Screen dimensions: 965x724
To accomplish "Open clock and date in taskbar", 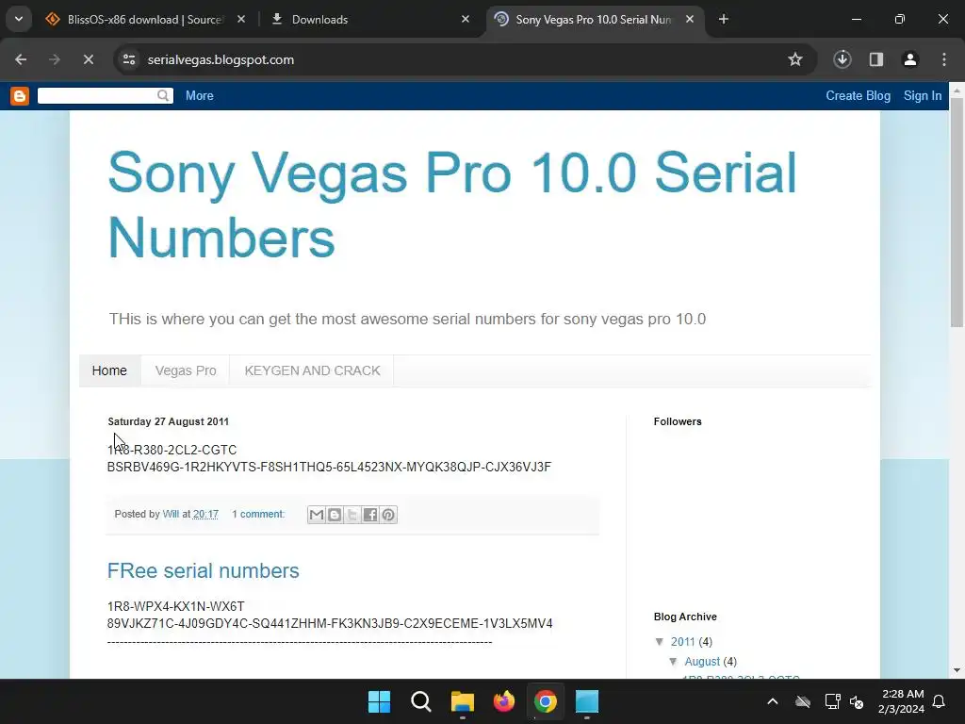I will click(902, 701).
